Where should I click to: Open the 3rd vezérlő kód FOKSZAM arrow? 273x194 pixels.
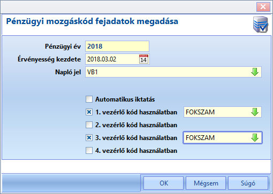[255, 138]
